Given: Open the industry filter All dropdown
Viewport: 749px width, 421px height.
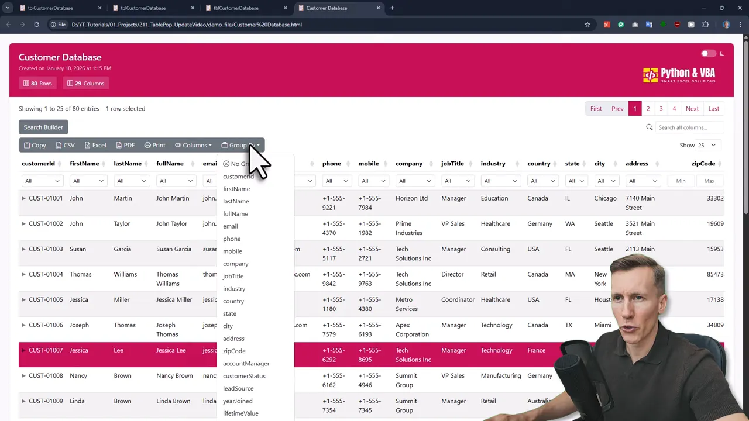Looking at the screenshot, I should click(500, 181).
